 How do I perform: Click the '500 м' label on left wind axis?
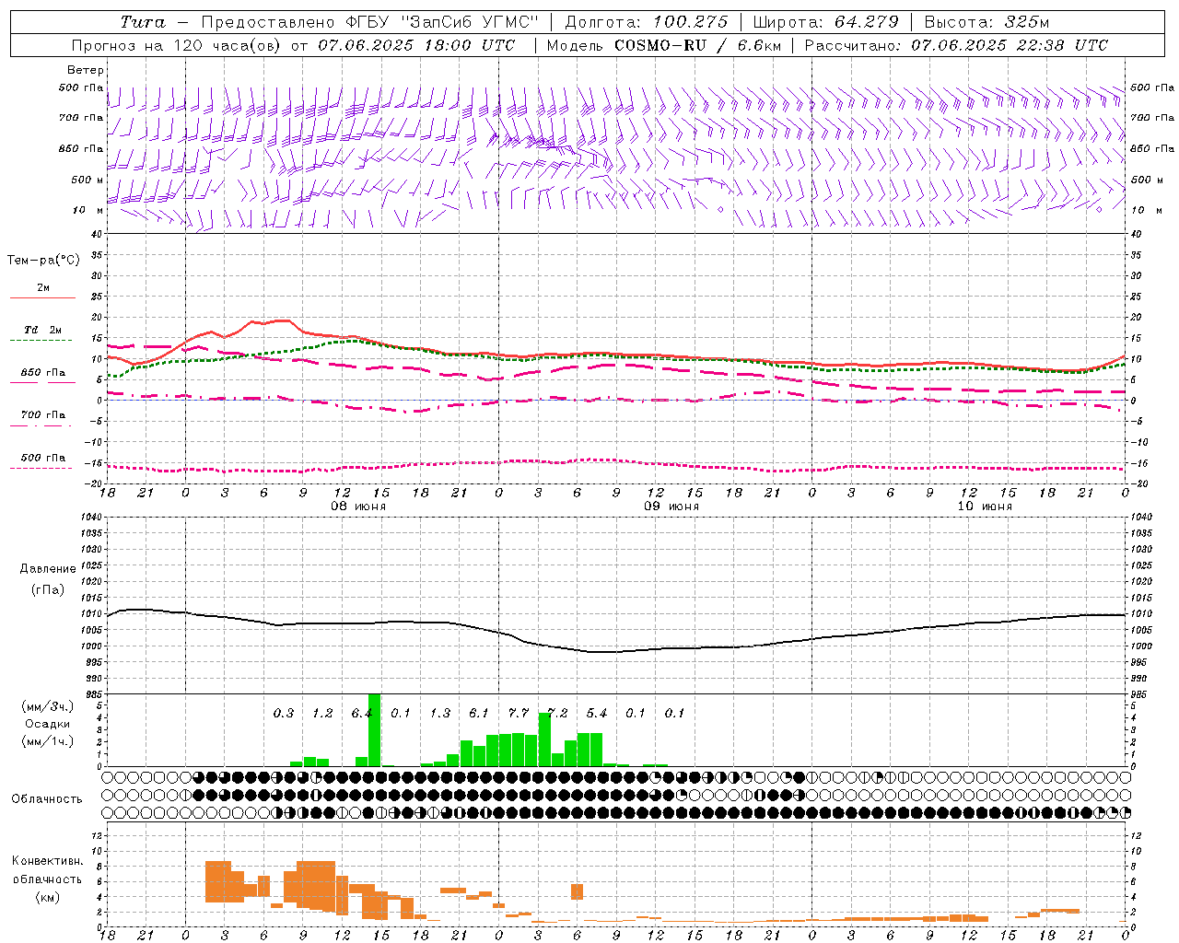coord(88,180)
